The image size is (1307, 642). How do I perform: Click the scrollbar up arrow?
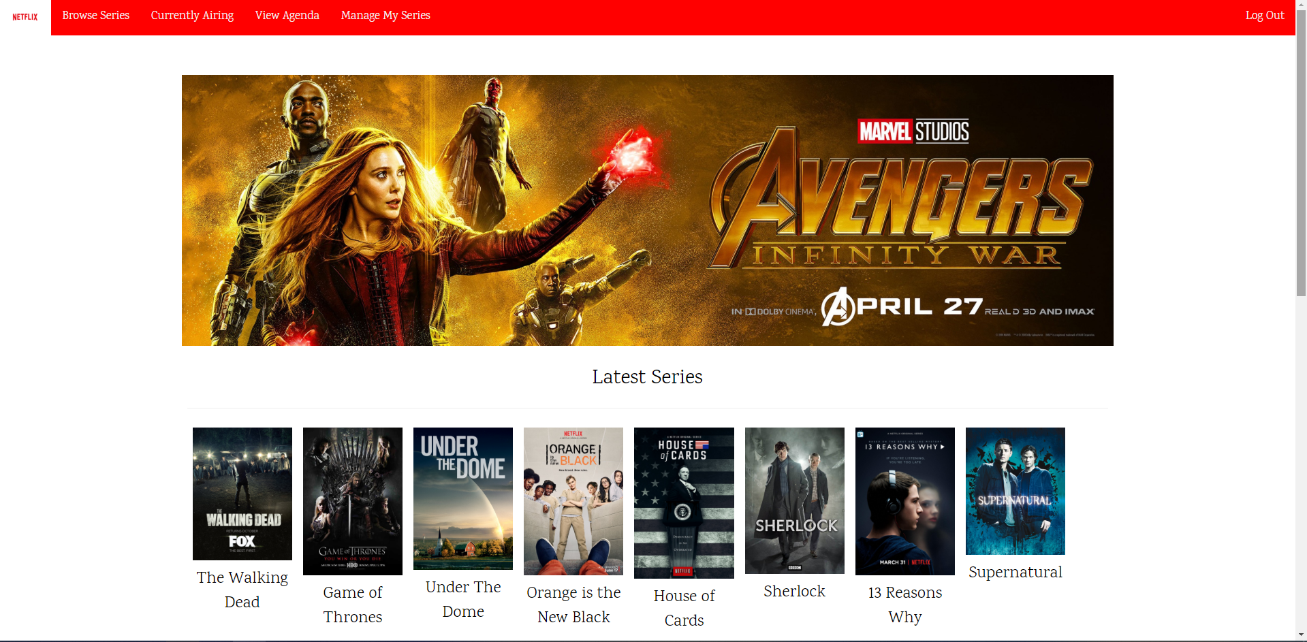[x=1301, y=5]
